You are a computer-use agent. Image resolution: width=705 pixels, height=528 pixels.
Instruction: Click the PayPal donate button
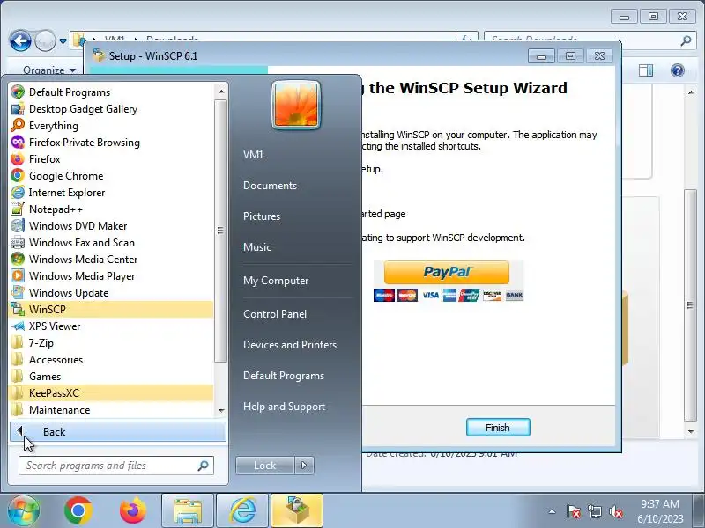point(447,272)
